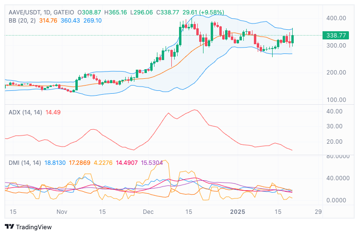Image resolution: width=359 pixels, height=235 pixels.
Task: Click the blue DMI value 18.8130
Action: click(54, 163)
